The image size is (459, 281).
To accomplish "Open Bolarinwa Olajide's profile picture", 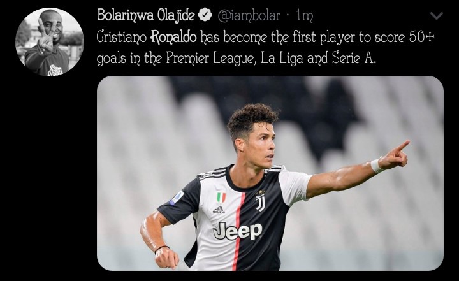I will tap(50, 42).
